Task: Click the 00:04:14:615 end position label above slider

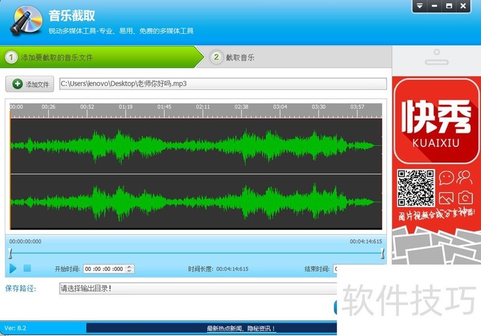Action: click(x=366, y=241)
